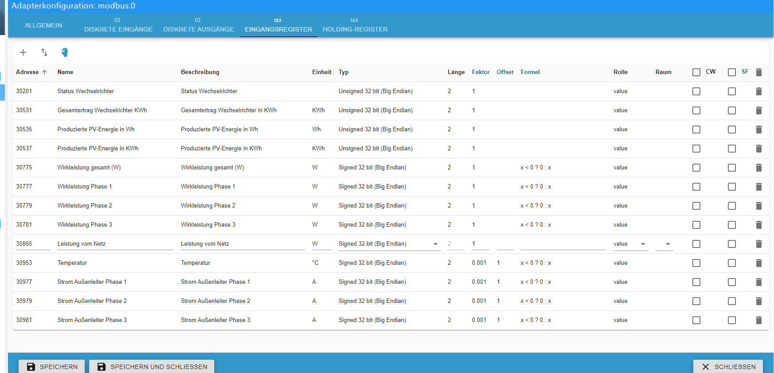Click the address sort arrows icon in toolbar
Screen dimensions: 774x373
point(44,52)
